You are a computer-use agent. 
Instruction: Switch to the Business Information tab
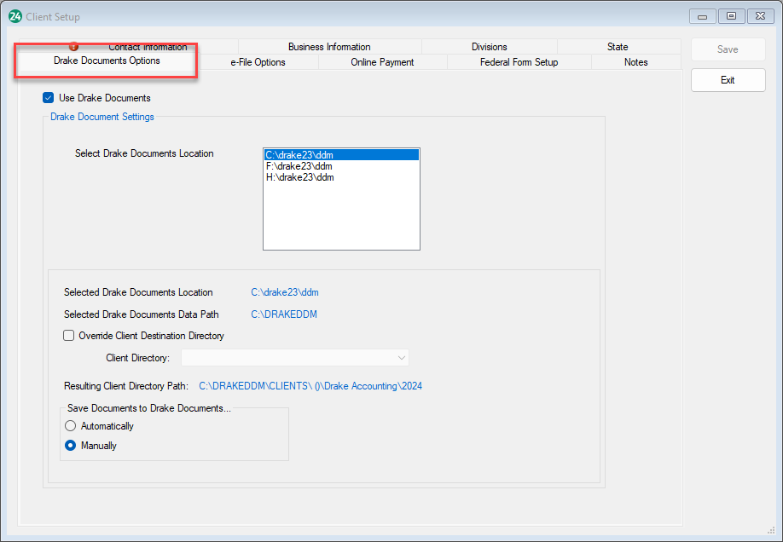coord(329,46)
